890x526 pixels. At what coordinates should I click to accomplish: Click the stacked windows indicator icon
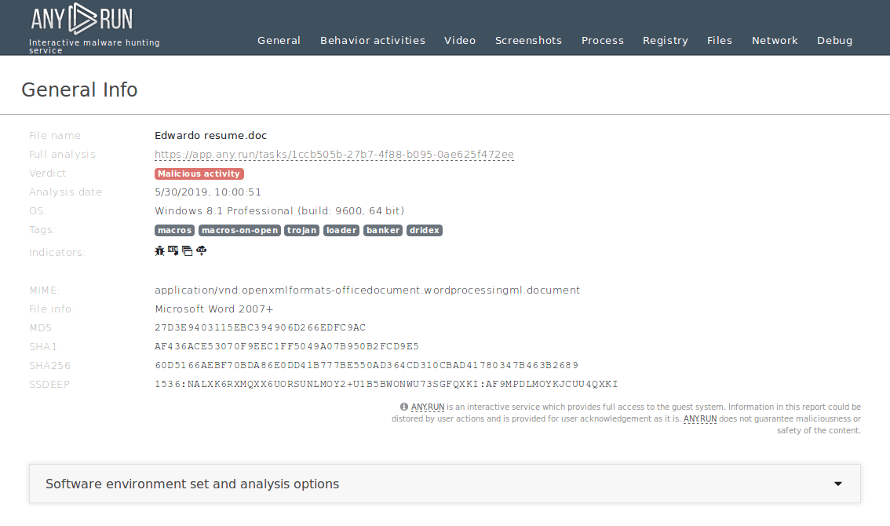click(x=187, y=251)
